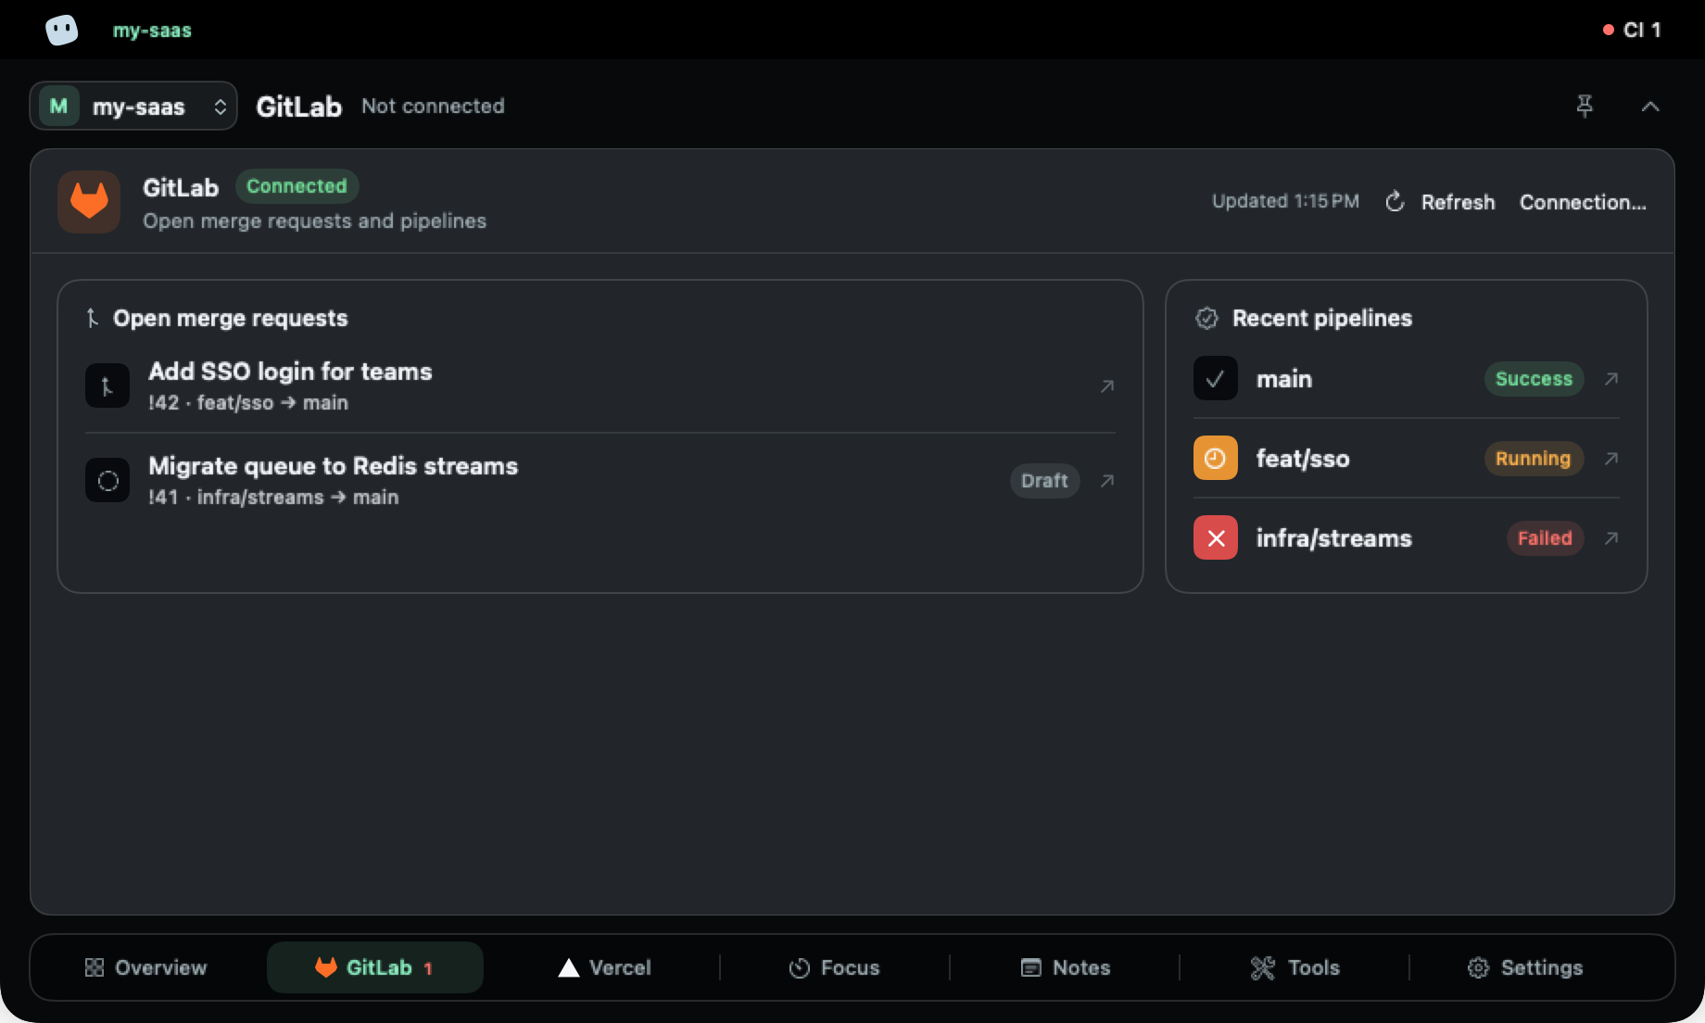1705x1023 pixels.
Task: Open the Notes tab
Action: pos(1065,967)
